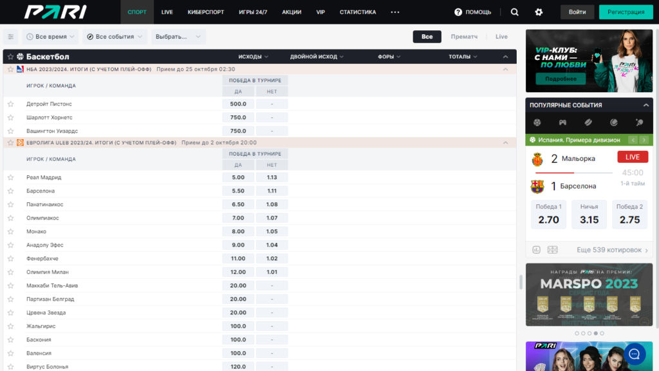Bet on Победа 1 at 2.70
The image size is (659, 371).
click(548, 214)
